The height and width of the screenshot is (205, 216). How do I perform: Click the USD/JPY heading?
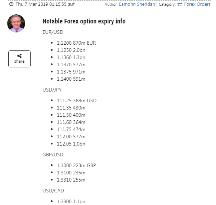click(x=52, y=90)
